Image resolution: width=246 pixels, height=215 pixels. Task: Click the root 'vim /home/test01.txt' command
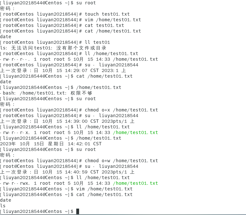click(x=113, y=20)
